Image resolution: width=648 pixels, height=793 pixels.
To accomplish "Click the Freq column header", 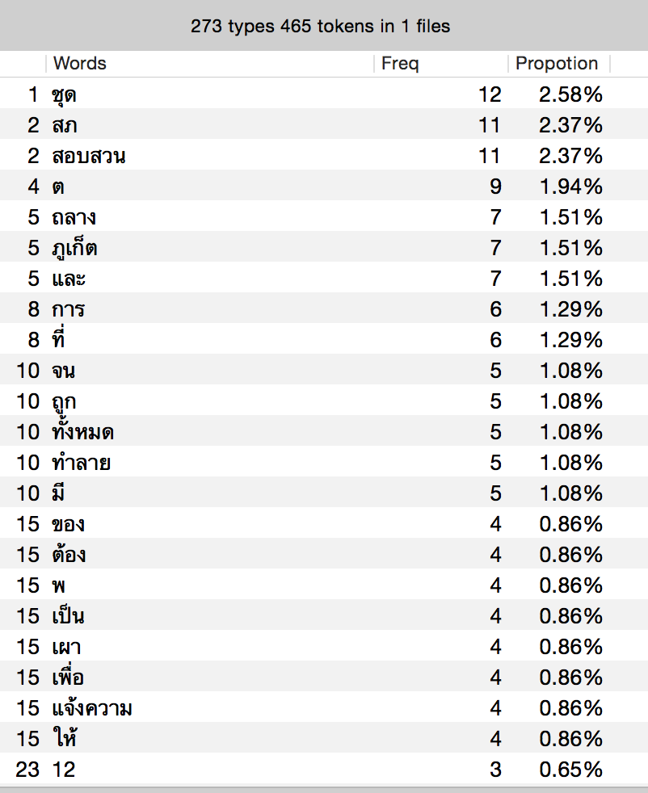I will pyautogui.click(x=400, y=64).
